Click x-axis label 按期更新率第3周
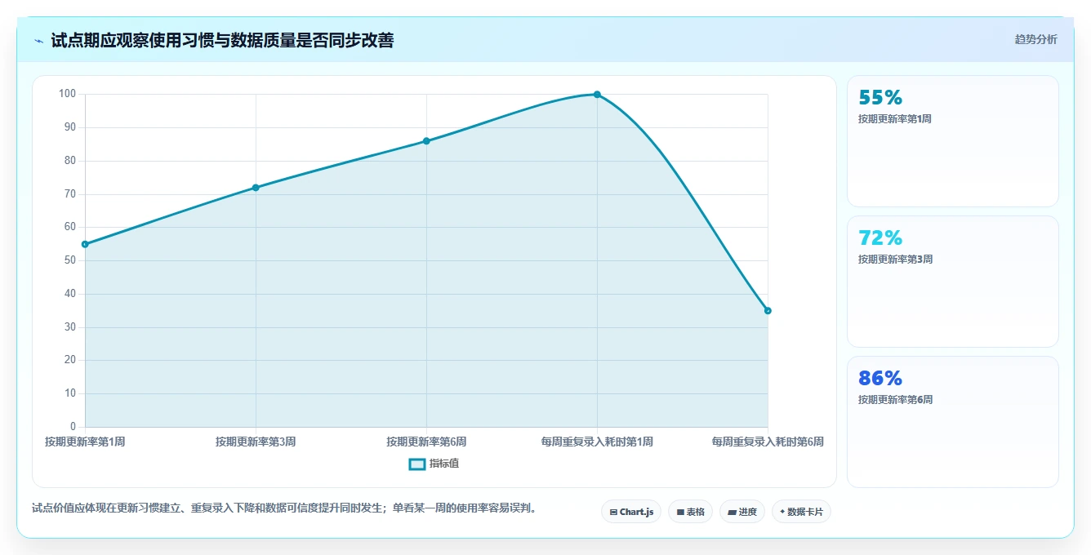Viewport: 1091px width, 555px height. point(256,442)
